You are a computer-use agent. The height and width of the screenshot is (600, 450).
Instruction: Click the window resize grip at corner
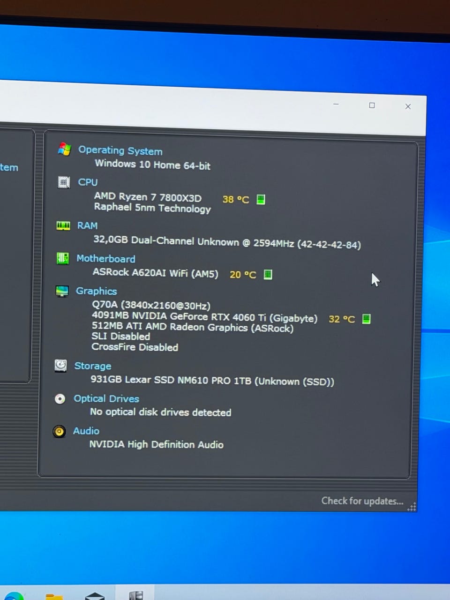click(412, 508)
